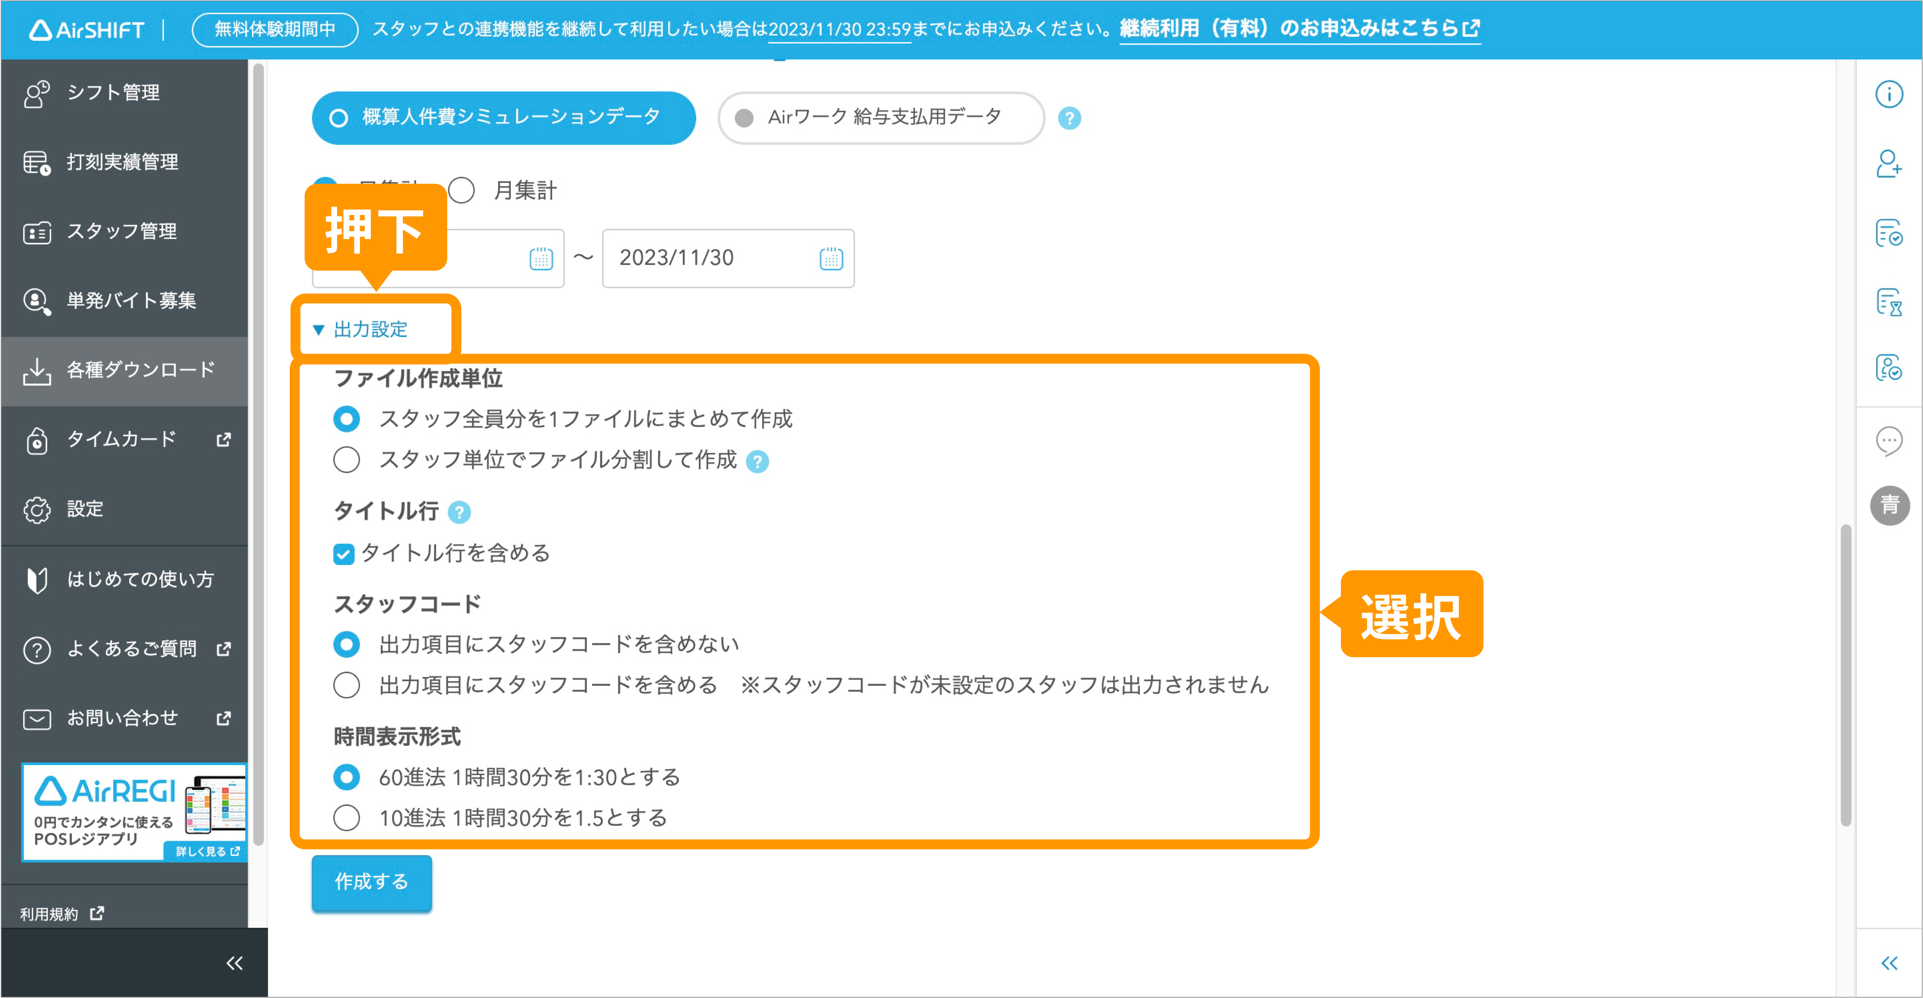Click help icon beside タイトル行

(x=459, y=512)
